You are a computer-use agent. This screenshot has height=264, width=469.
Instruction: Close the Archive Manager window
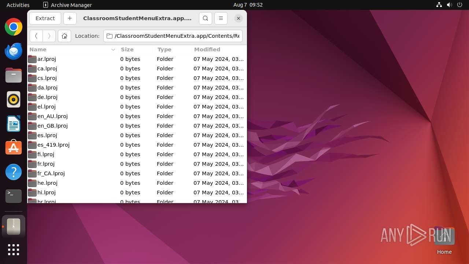[239, 18]
